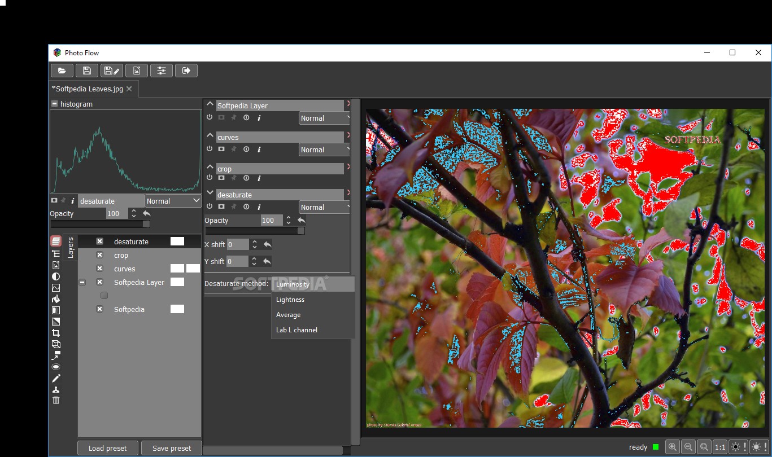Toggle the curves layer checkbox off
This screenshot has width=772, height=457.
coord(99,269)
